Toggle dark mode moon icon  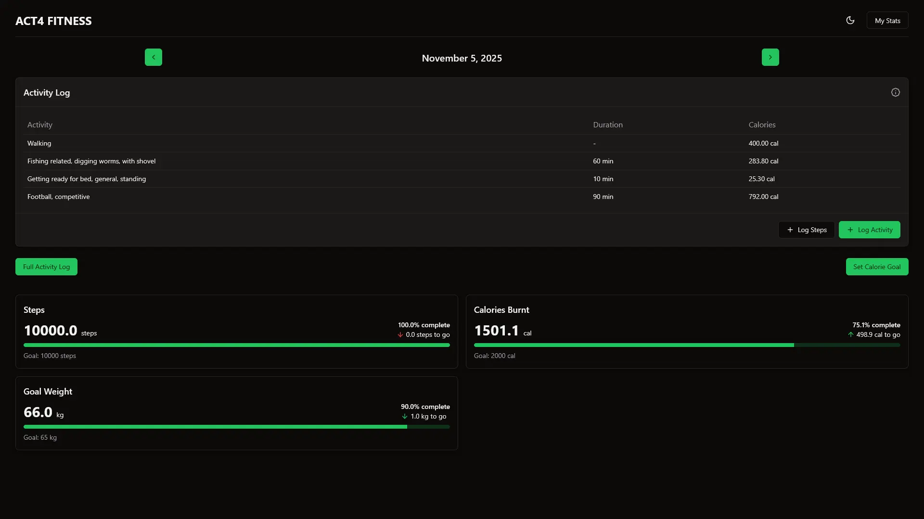pyautogui.click(x=850, y=20)
